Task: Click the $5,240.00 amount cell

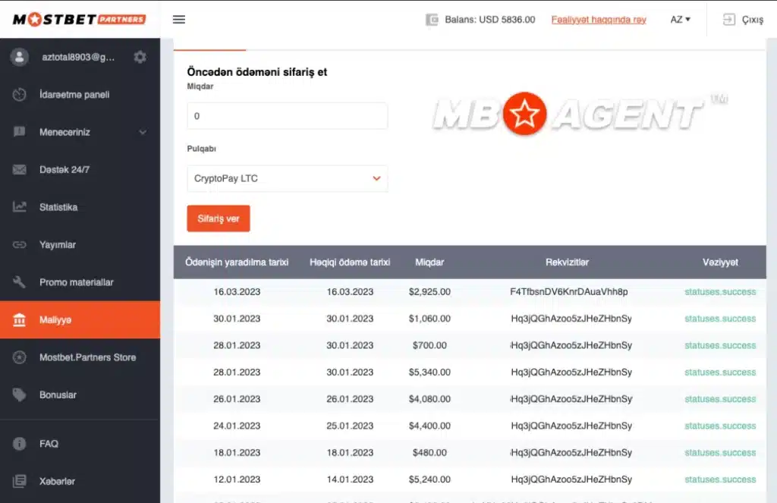Action: coord(429,479)
